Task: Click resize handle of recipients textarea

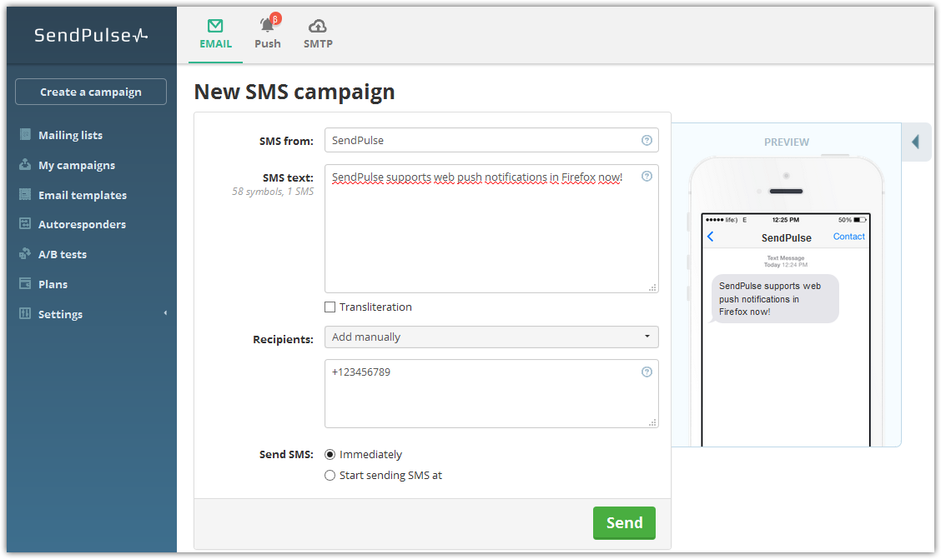Action: pos(652,422)
